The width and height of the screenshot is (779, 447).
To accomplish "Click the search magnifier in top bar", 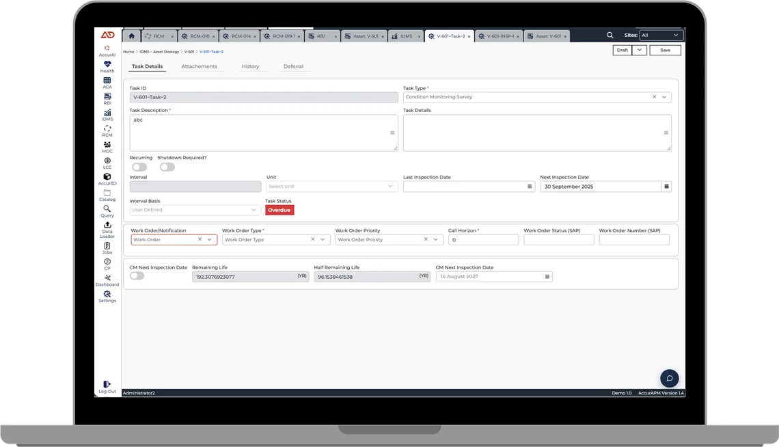I will (610, 36).
